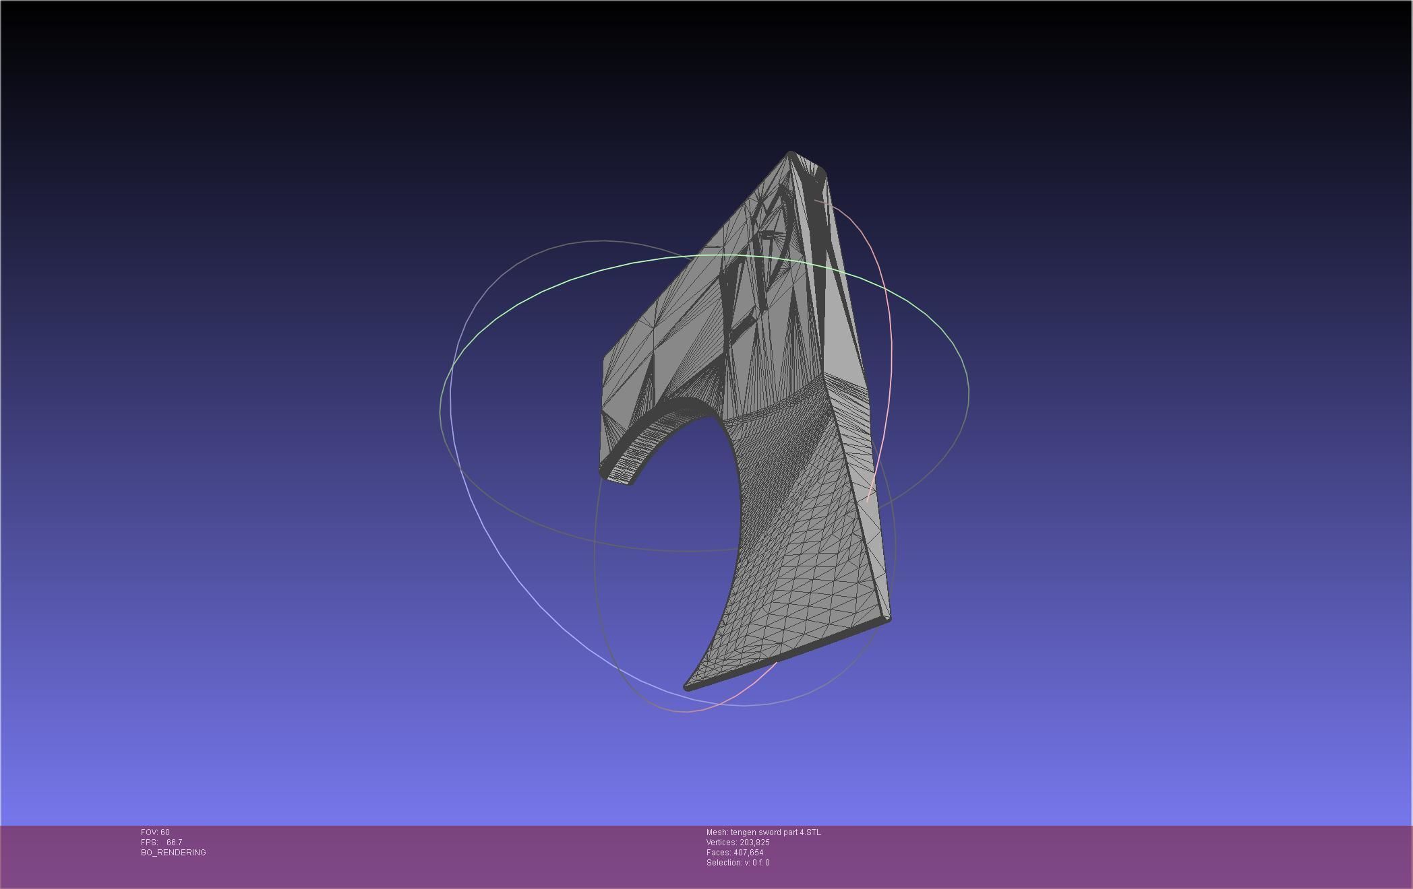Click the Vertices: 203,825 count
The height and width of the screenshot is (889, 1413).
(738, 843)
